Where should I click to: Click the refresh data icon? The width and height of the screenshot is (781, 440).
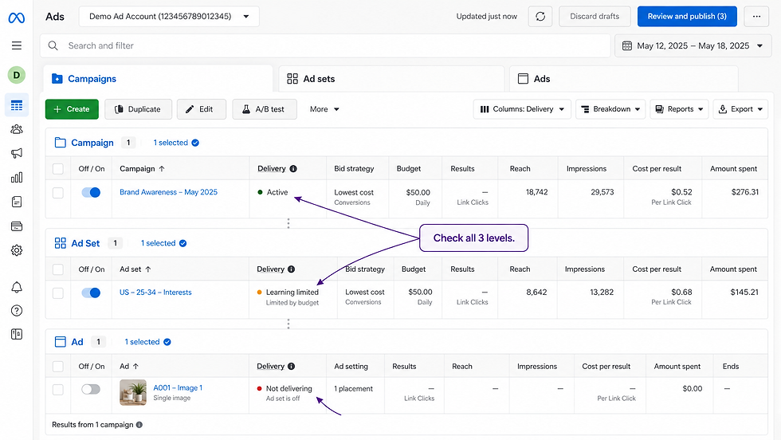point(540,17)
